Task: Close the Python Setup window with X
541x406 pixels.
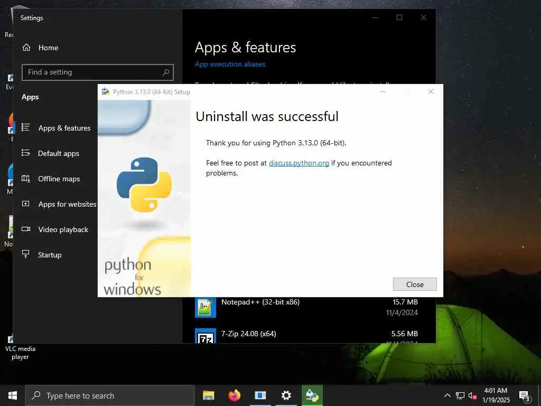Action: tap(431, 91)
